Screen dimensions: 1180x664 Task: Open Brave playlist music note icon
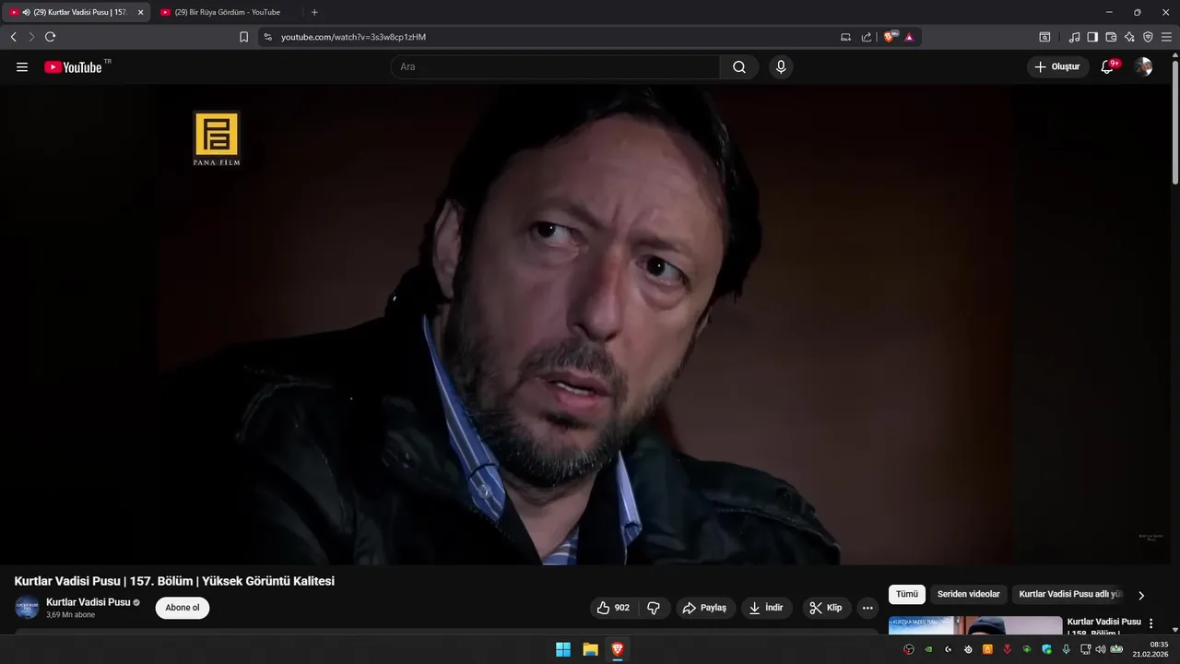(x=1074, y=37)
